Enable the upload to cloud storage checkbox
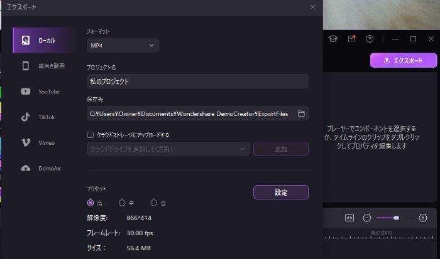This screenshot has width=440, height=259. pos(91,135)
